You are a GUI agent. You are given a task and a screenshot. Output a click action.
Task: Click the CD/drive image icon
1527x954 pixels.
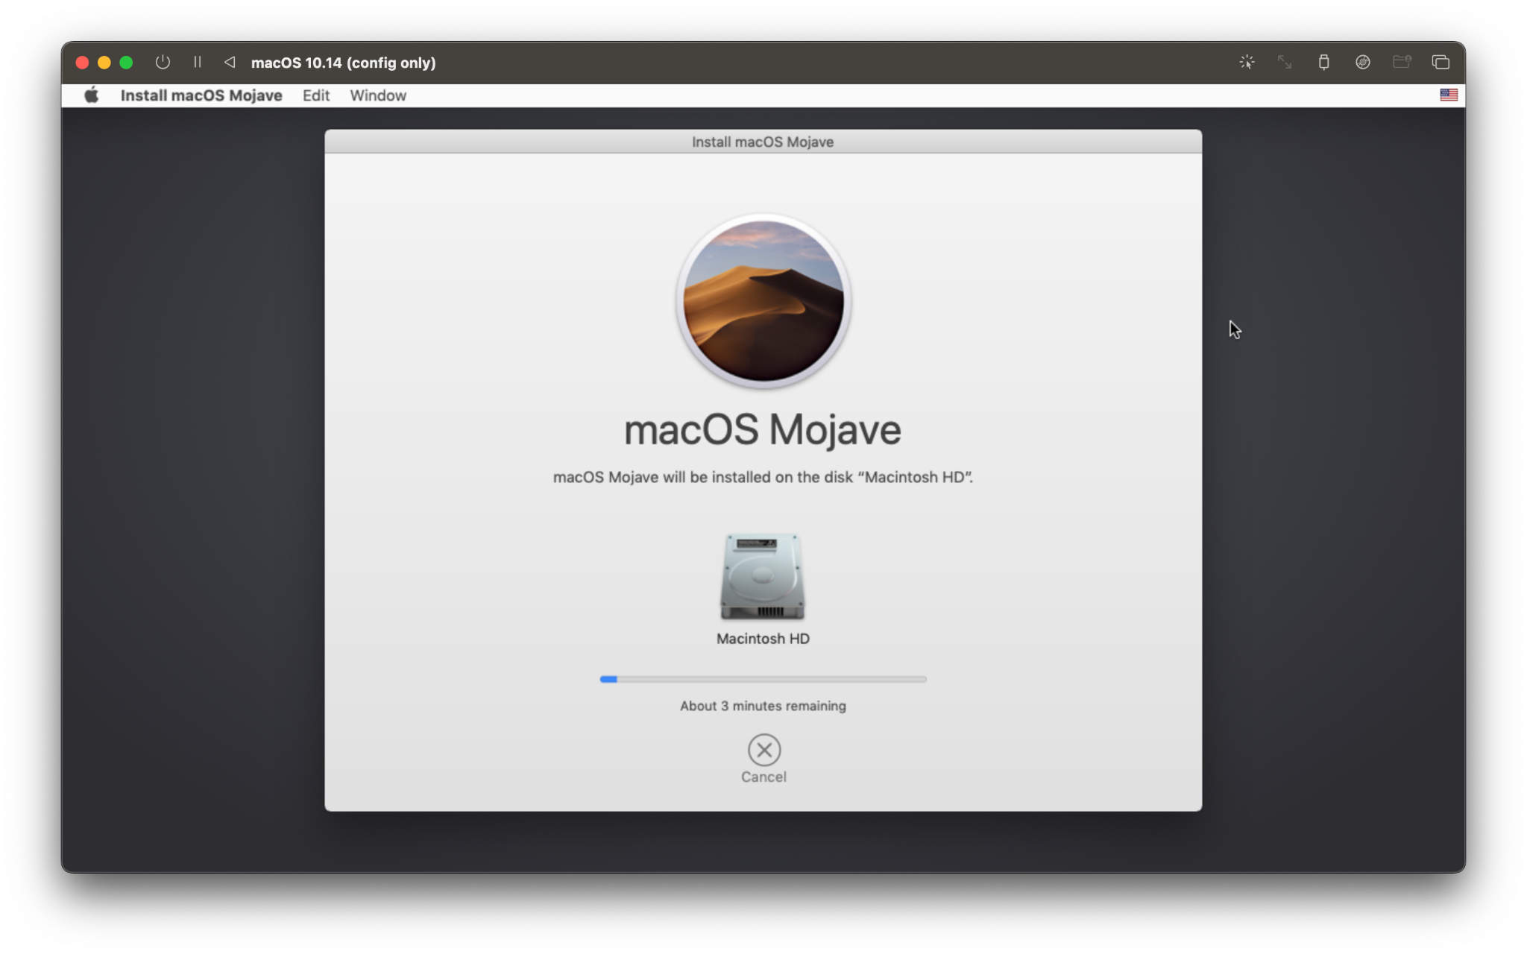click(x=1364, y=62)
